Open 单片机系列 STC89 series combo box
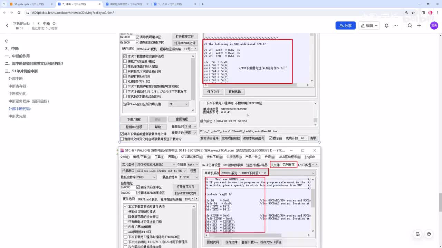 [268, 173]
